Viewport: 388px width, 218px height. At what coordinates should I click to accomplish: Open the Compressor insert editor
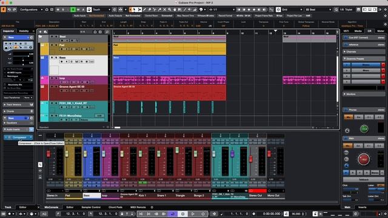(x=19, y=137)
